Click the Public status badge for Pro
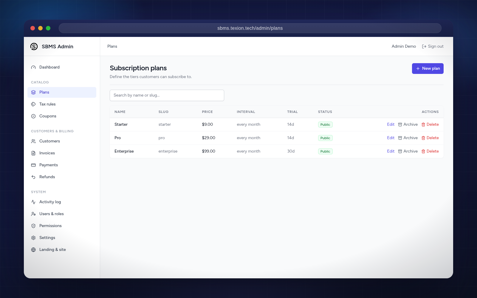The height and width of the screenshot is (298, 477). (325, 138)
